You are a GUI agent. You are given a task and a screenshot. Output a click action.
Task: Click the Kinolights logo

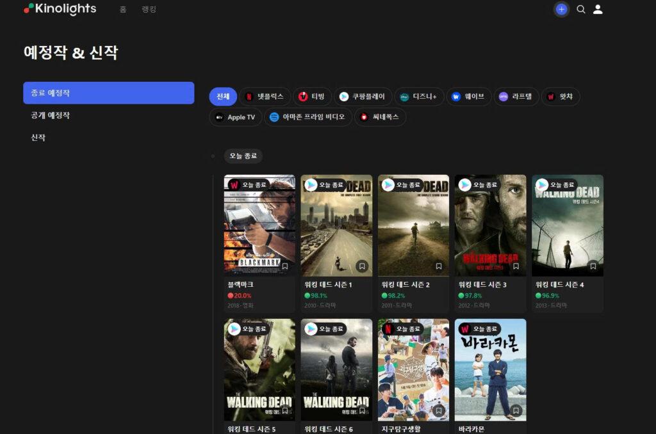coord(60,9)
